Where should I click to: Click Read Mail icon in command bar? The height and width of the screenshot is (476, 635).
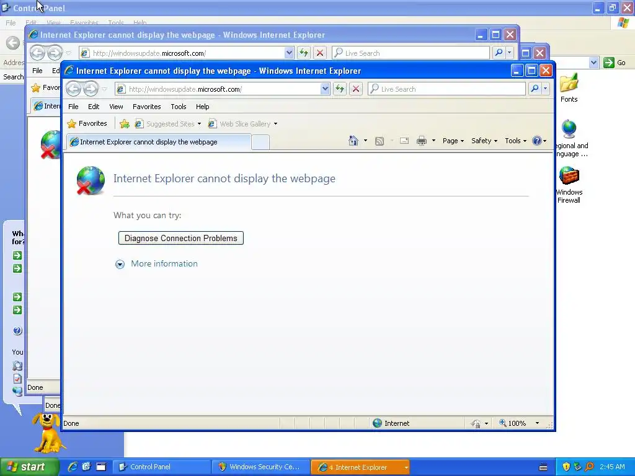404,141
